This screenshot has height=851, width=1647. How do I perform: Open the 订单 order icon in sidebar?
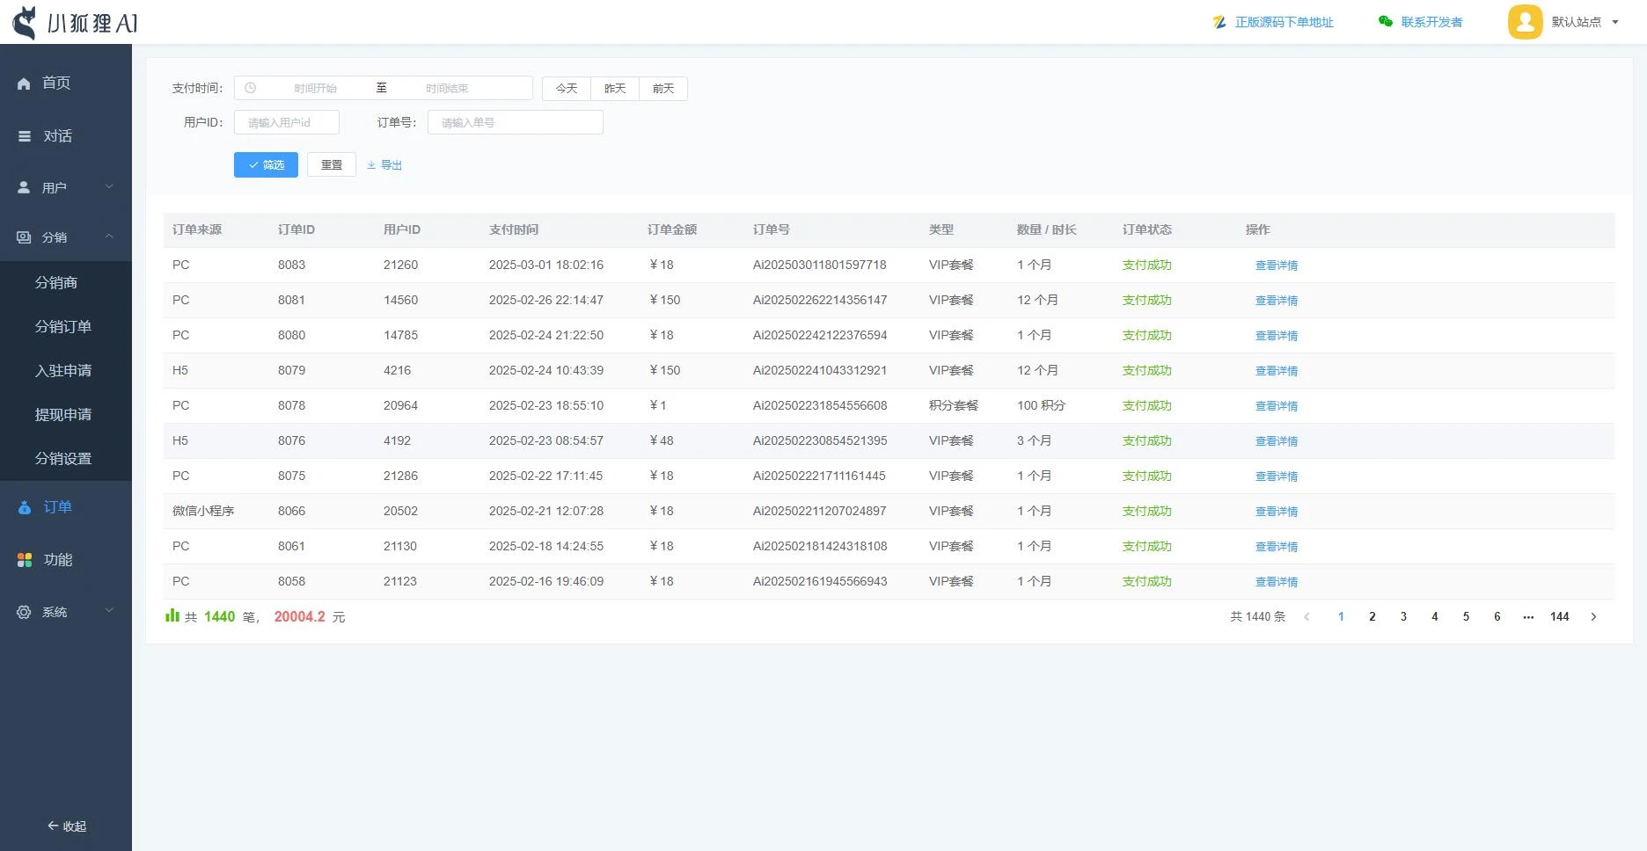click(x=24, y=507)
